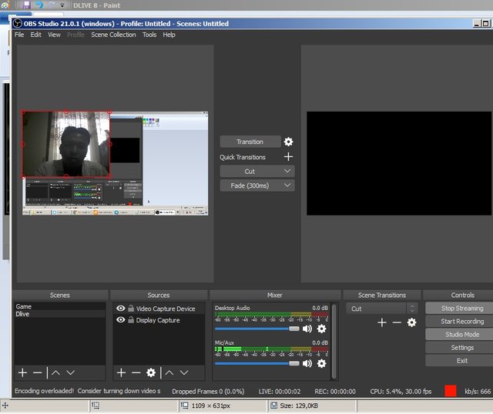Adjust Mic/Aux volume slider
This screenshot has height=414, width=493.
[x=257, y=363]
